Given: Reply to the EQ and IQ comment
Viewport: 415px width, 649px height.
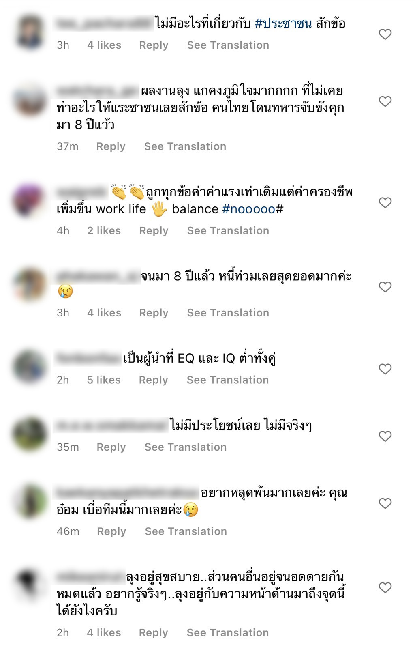Looking at the screenshot, I should (153, 380).
